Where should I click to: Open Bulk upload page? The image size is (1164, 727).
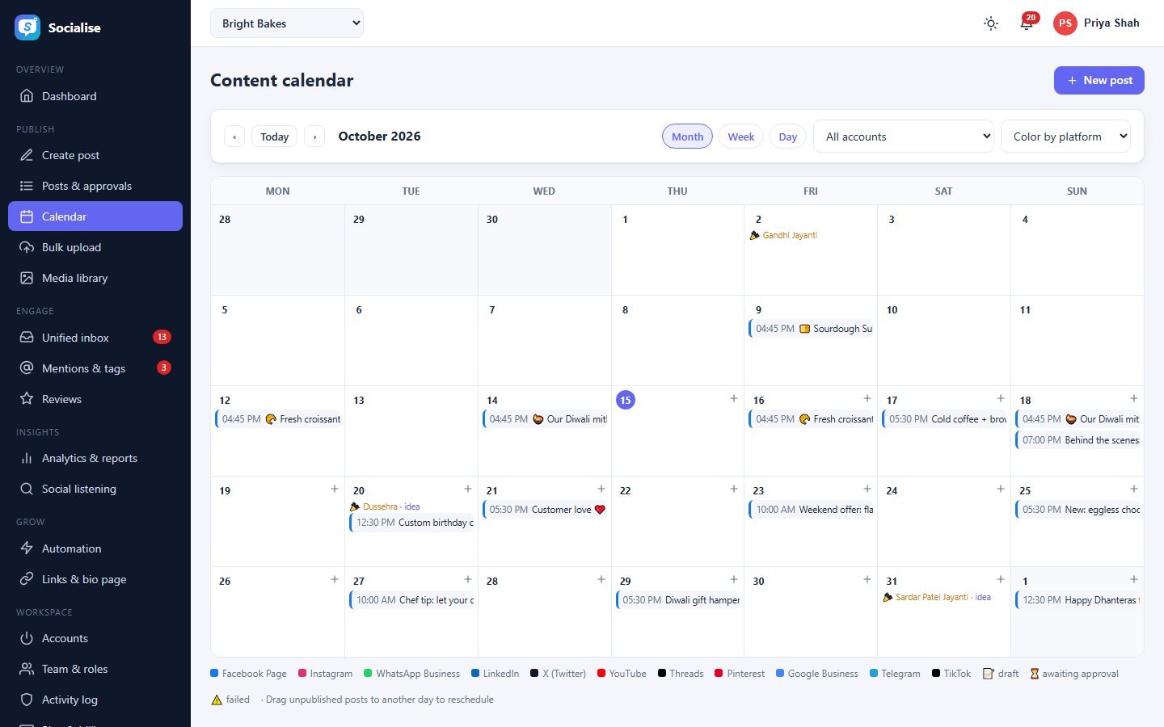95,247
